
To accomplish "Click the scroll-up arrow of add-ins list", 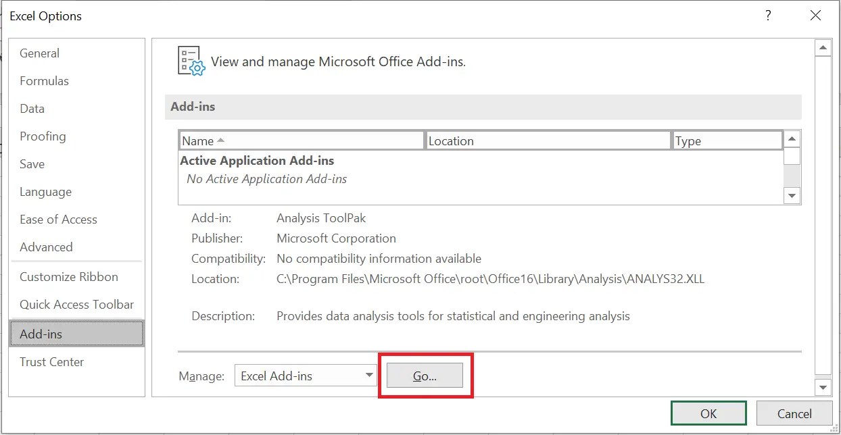I will 792,138.
